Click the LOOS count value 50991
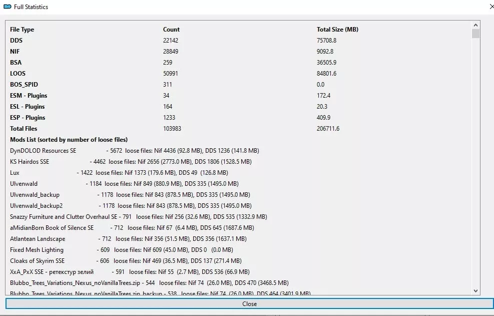 (x=171, y=74)
